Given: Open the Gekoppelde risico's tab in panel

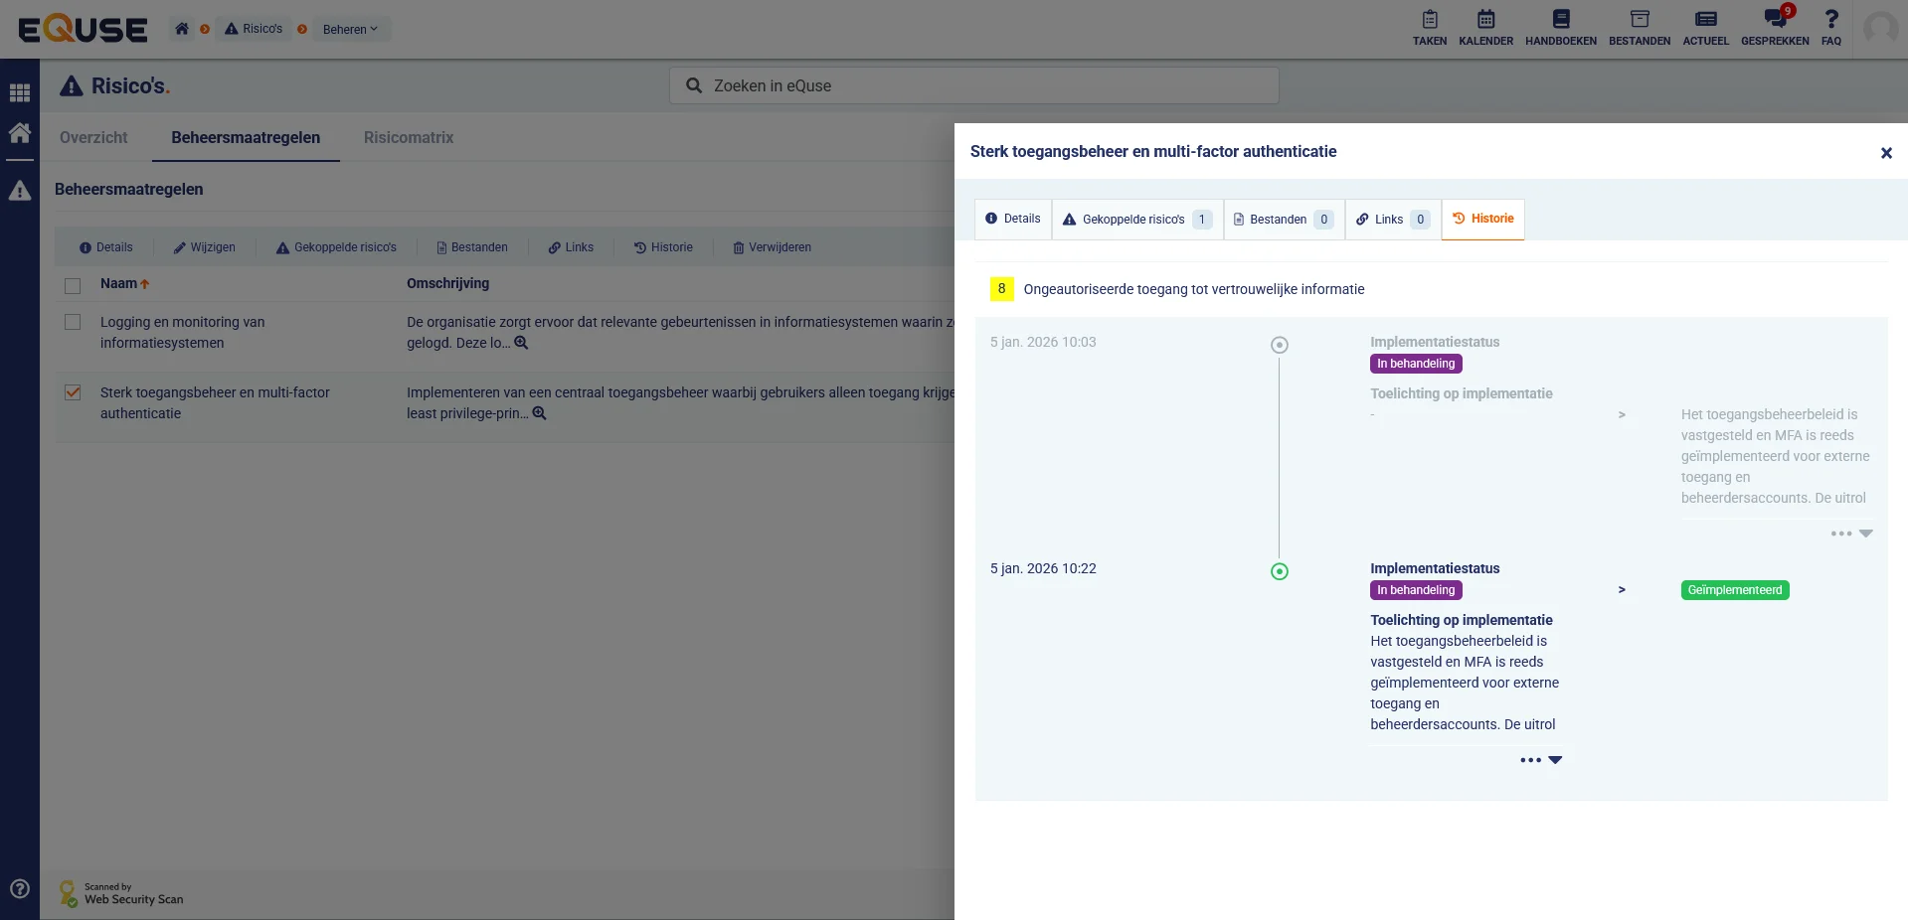Looking at the screenshot, I should (1135, 220).
